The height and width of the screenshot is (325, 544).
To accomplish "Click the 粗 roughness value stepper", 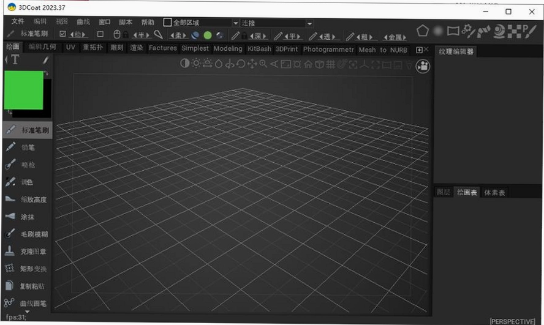I will click(364, 37).
